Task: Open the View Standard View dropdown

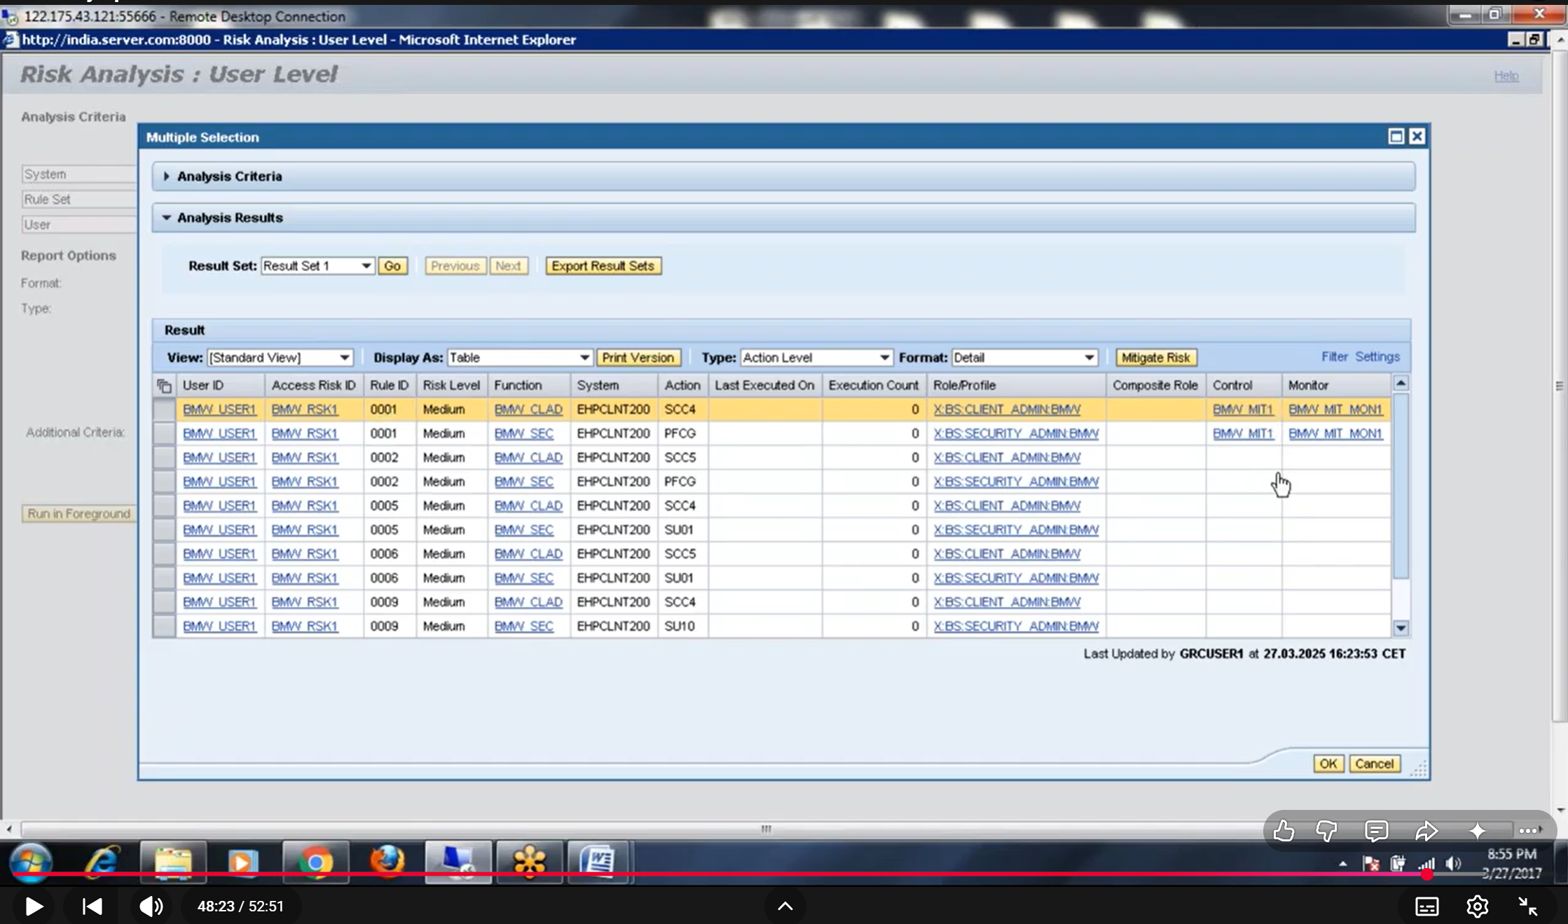Action: pyautogui.click(x=344, y=358)
